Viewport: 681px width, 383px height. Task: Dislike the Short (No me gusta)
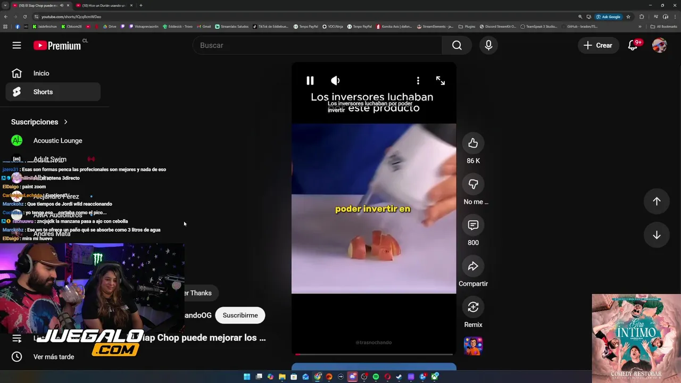pos(473,184)
